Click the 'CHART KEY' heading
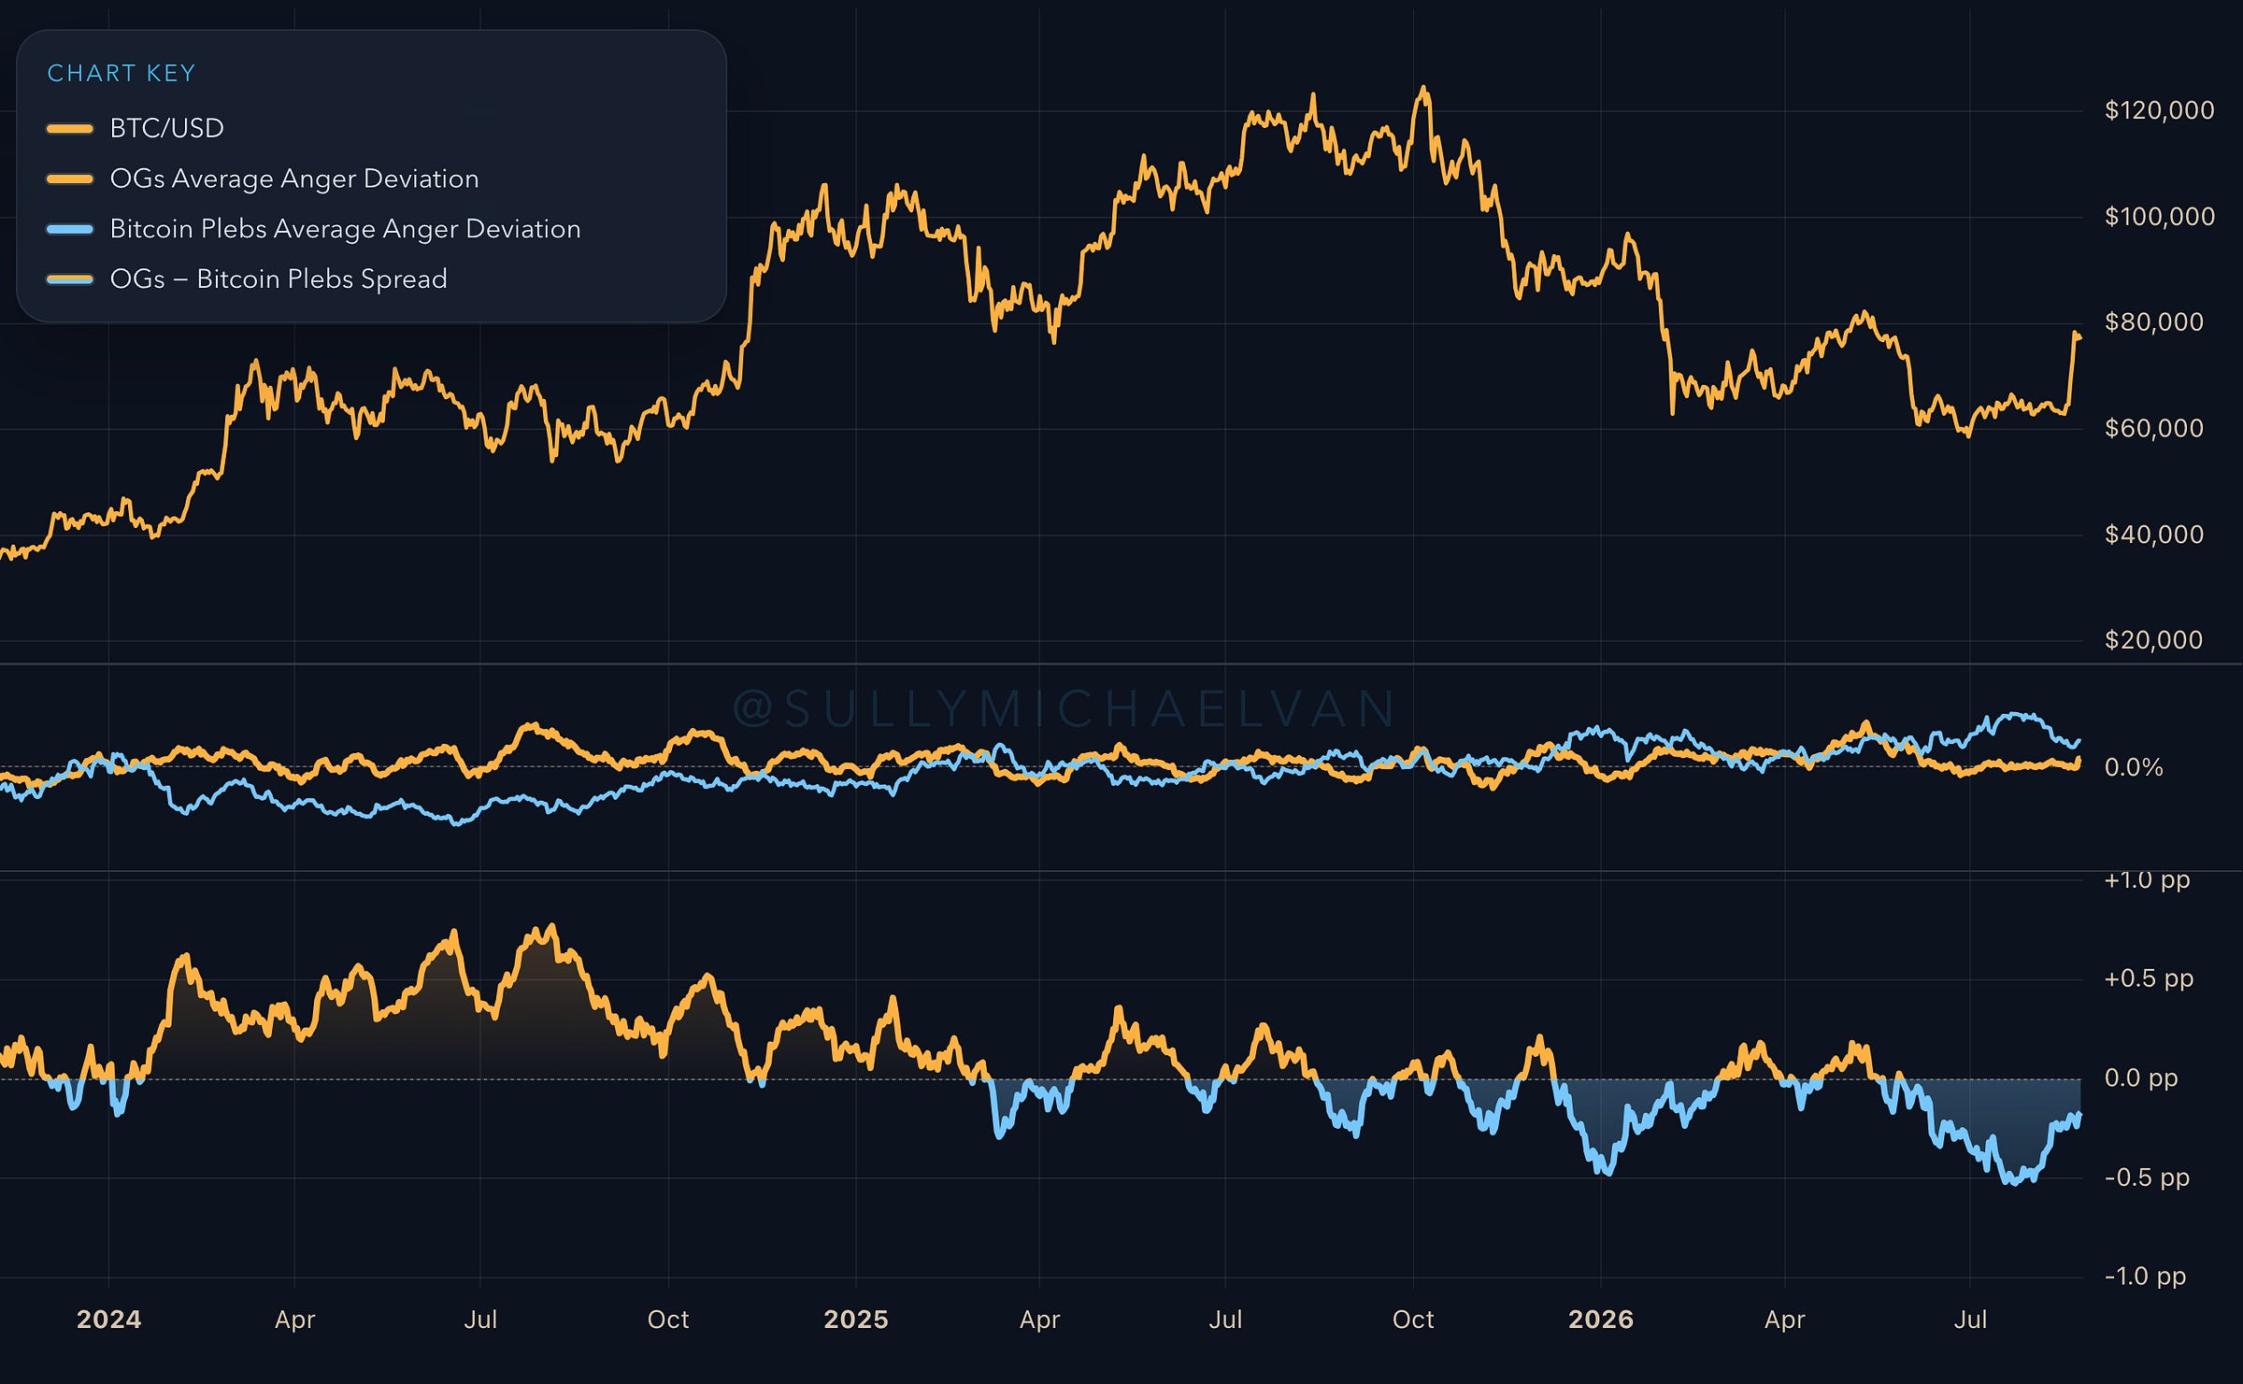 (121, 74)
